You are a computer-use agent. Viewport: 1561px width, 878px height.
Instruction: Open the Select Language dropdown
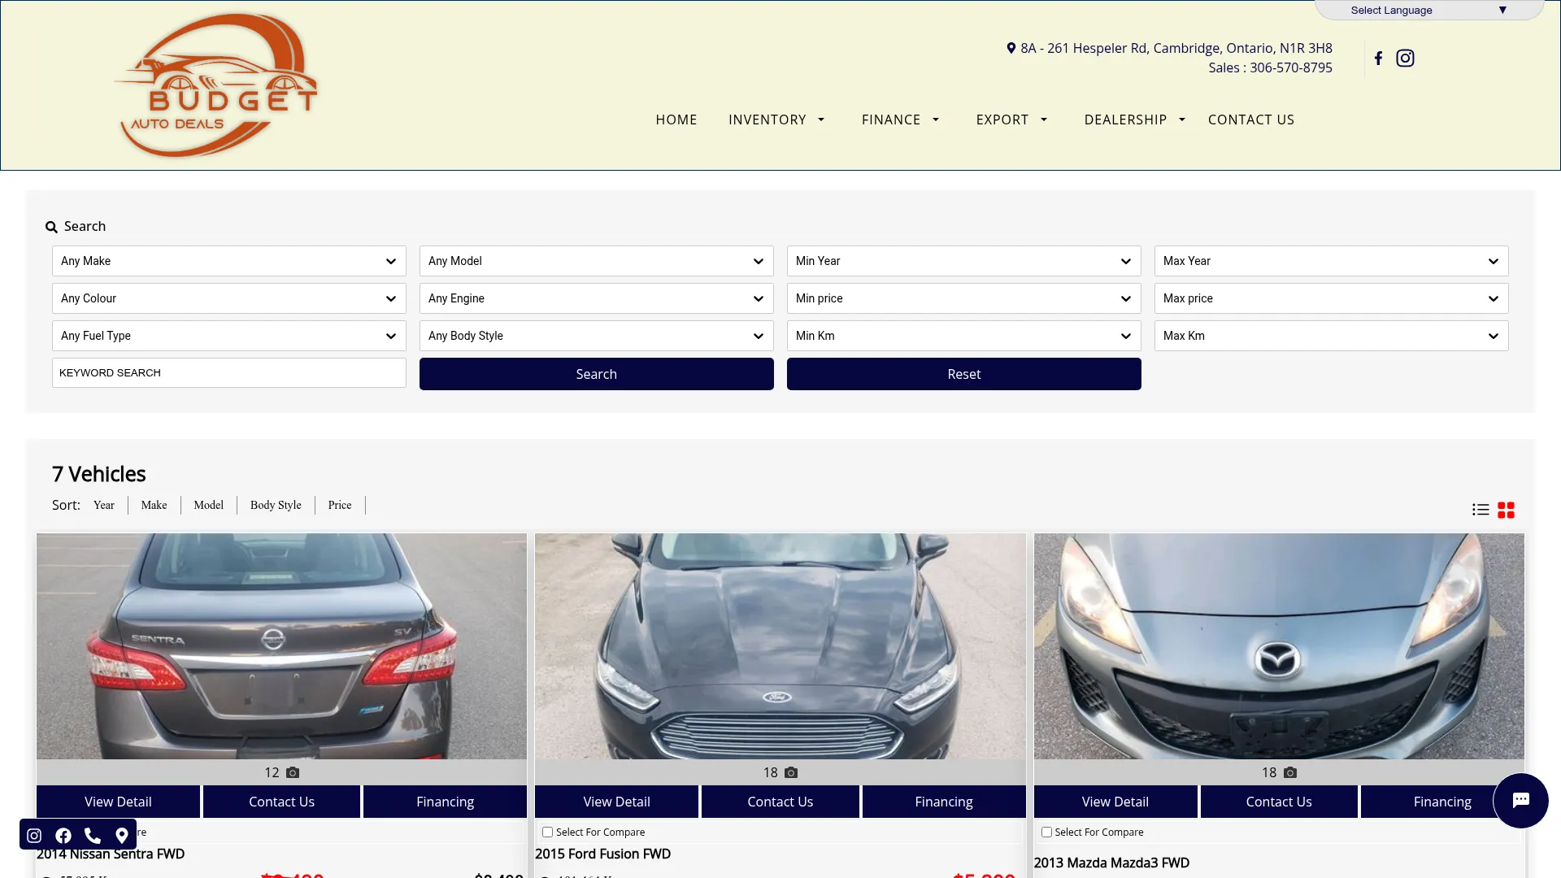pyautogui.click(x=1429, y=10)
